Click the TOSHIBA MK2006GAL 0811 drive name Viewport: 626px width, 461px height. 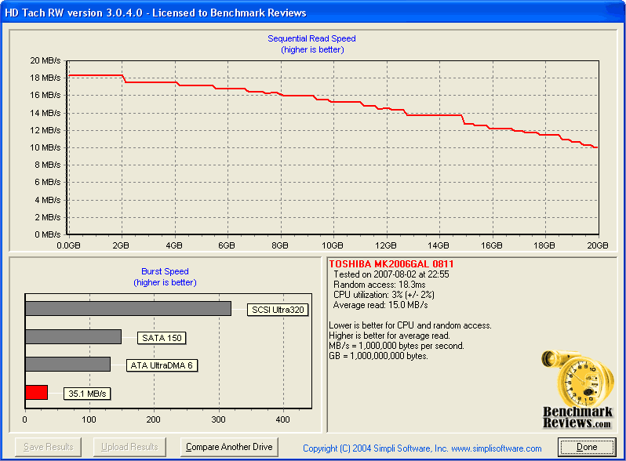[391, 264]
